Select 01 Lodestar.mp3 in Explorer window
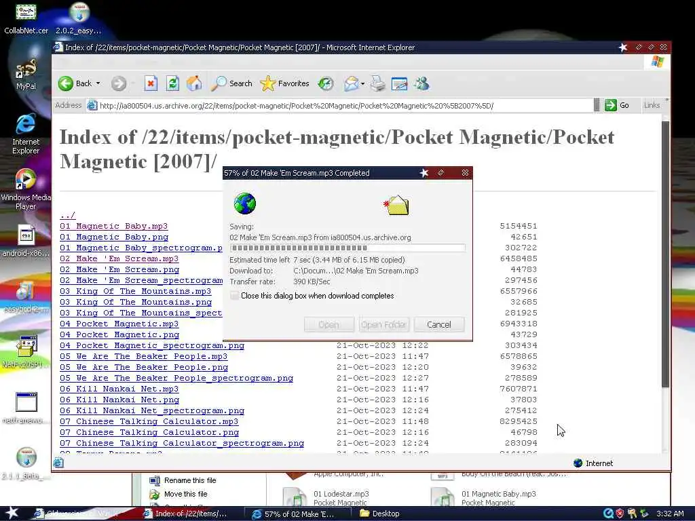This screenshot has width=695, height=521. coord(326,498)
